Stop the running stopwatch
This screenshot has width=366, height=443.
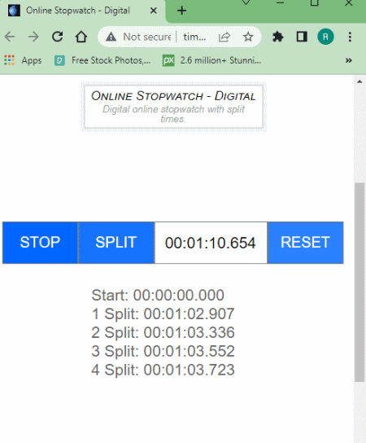[x=40, y=243]
